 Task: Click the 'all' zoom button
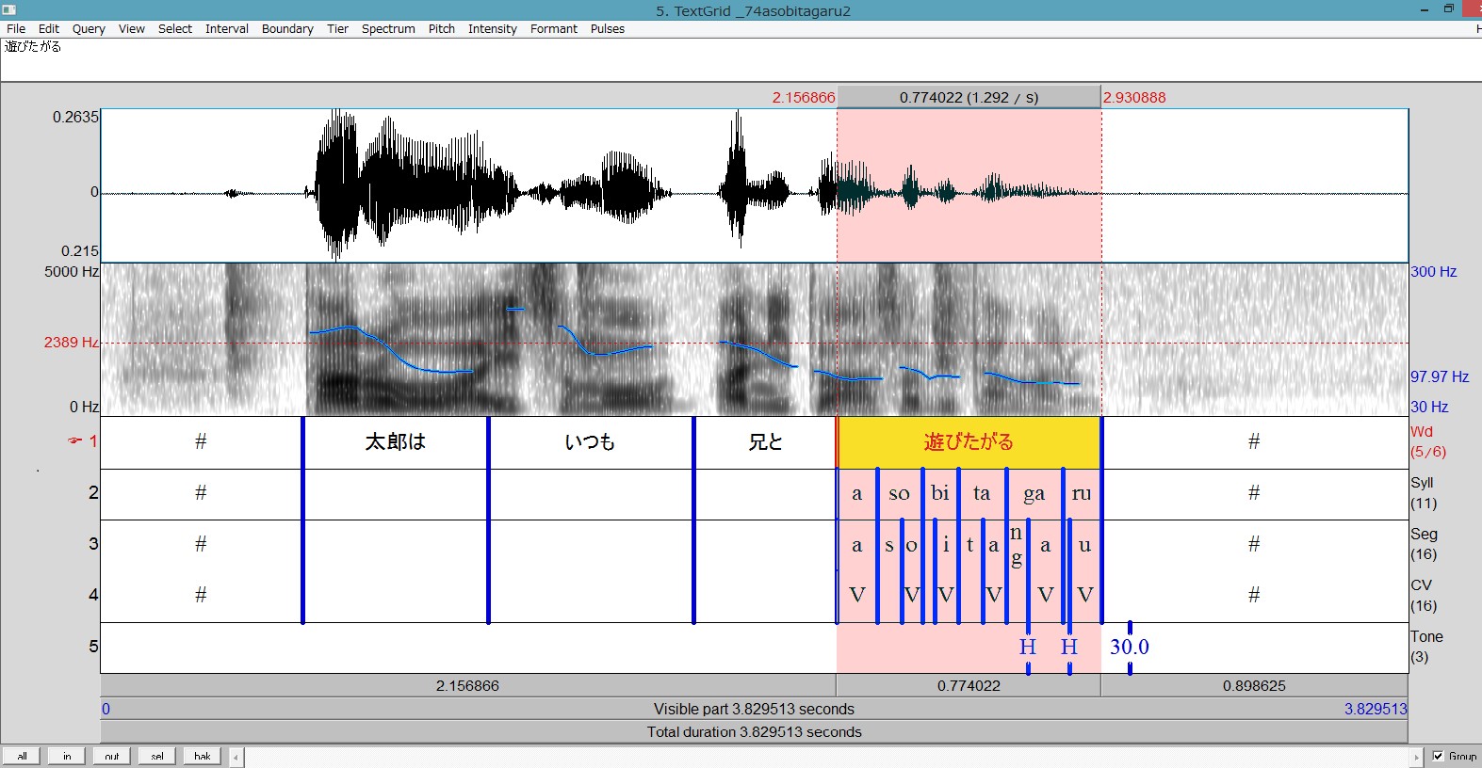[x=22, y=756]
